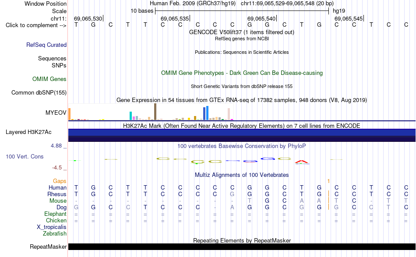Click the 'Repeating Elements by RepeatMasker' title
The image size is (416, 257).
point(242,240)
